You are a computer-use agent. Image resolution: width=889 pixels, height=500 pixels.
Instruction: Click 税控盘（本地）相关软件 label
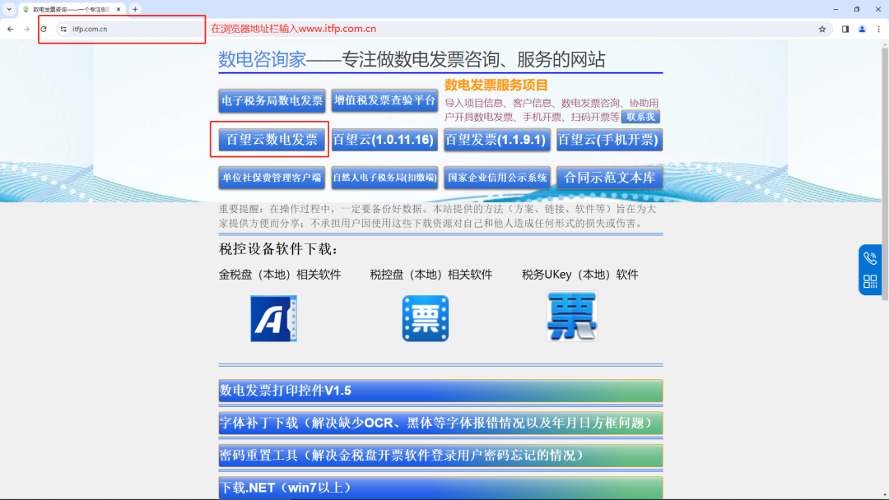(x=431, y=275)
